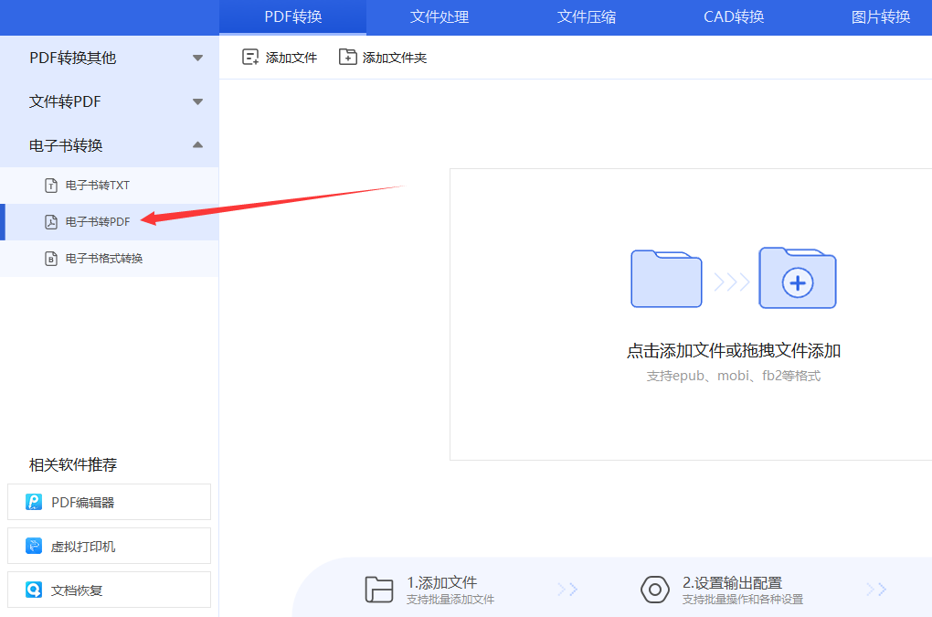Select the 电子书转PDF sidebar item
This screenshot has height=617, width=932.
[97, 222]
